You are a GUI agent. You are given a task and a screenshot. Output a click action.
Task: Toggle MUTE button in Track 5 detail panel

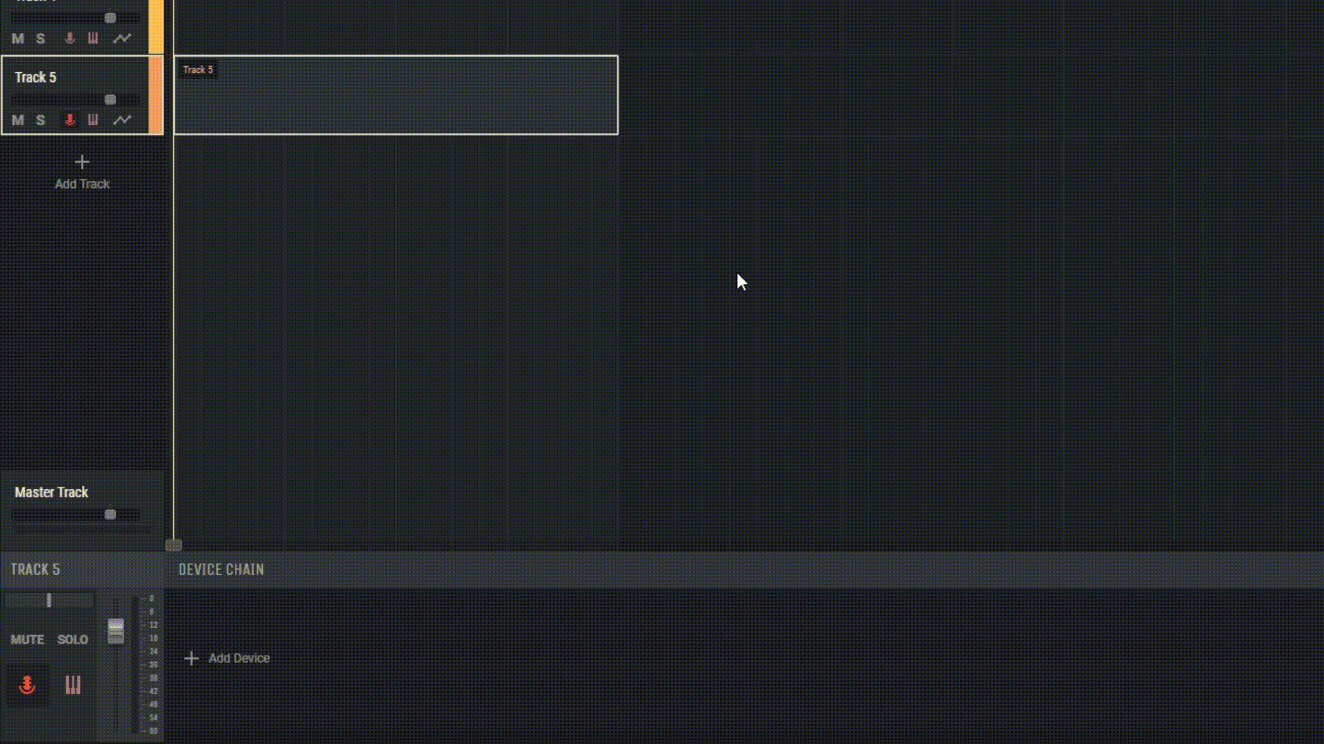(x=26, y=639)
